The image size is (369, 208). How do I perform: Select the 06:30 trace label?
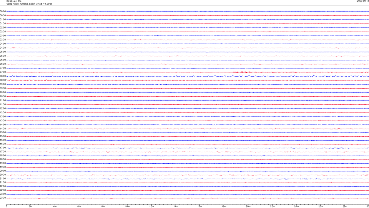pyautogui.click(x=3, y=64)
